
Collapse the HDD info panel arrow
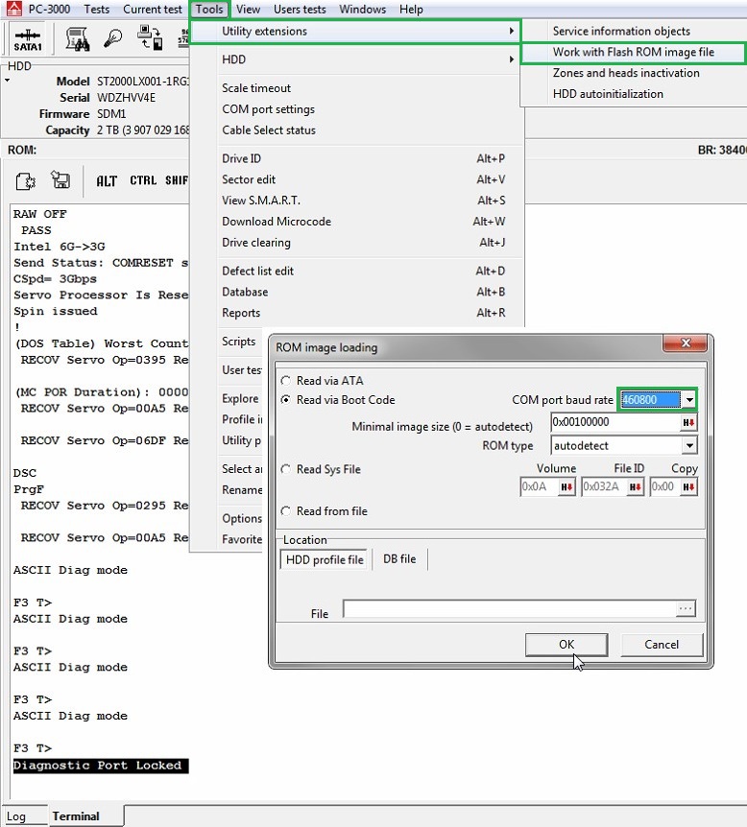(x=8, y=81)
